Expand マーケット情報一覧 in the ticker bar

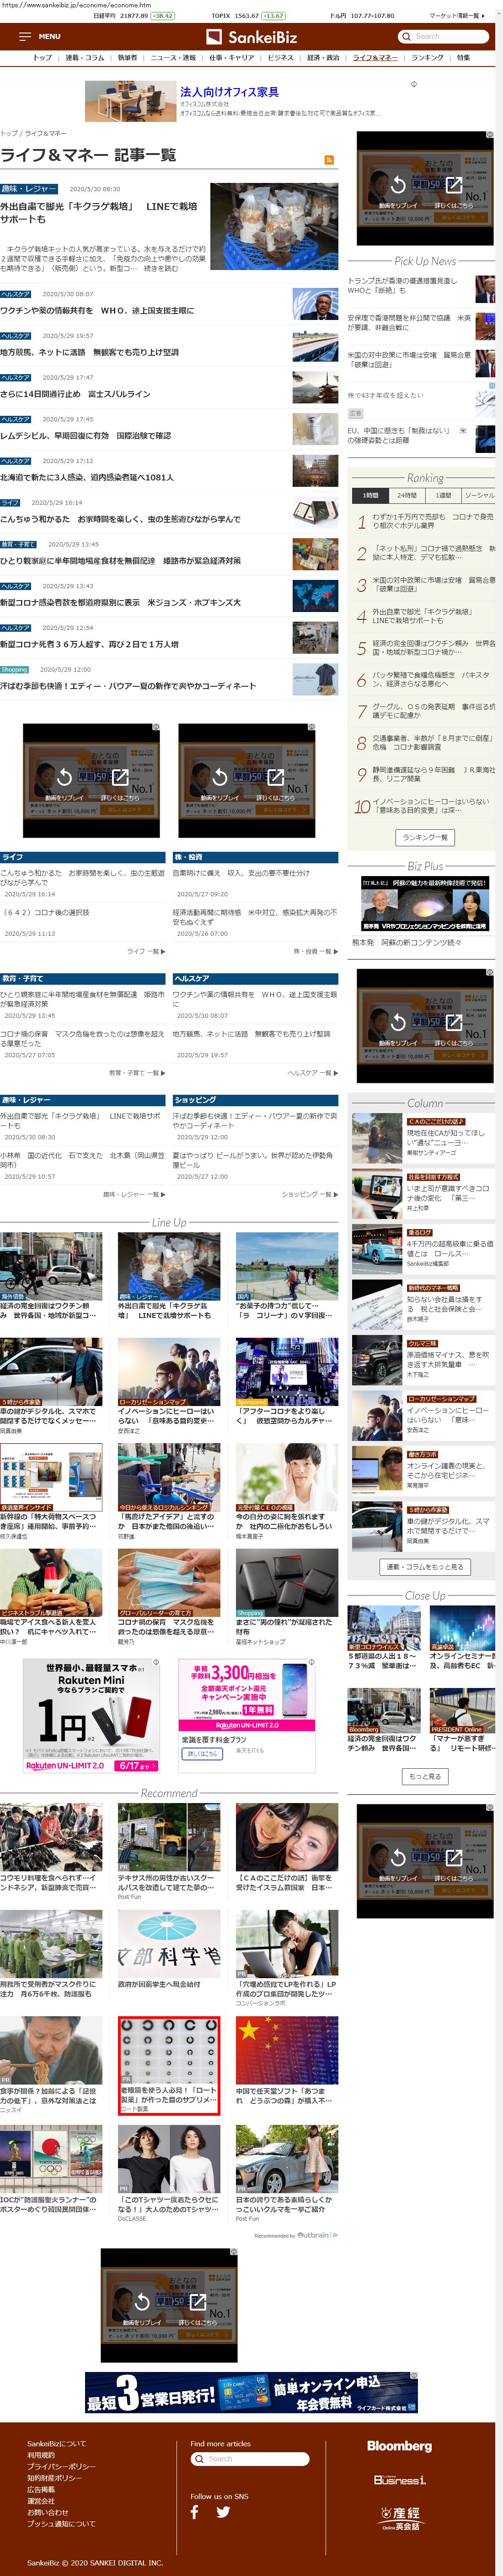tap(456, 16)
